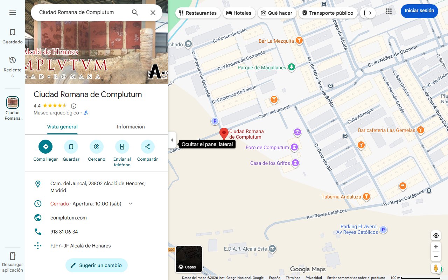Open the rating info icon
Image resolution: width=448 pixels, height=280 pixels.
pos(73,106)
